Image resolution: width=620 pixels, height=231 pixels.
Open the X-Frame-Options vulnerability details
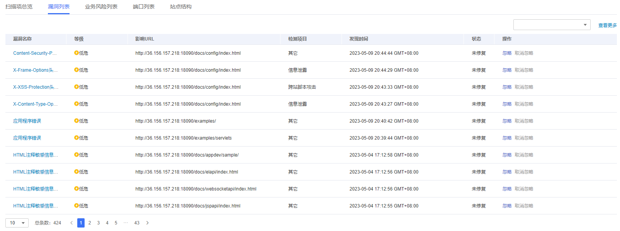pos(35,70)
